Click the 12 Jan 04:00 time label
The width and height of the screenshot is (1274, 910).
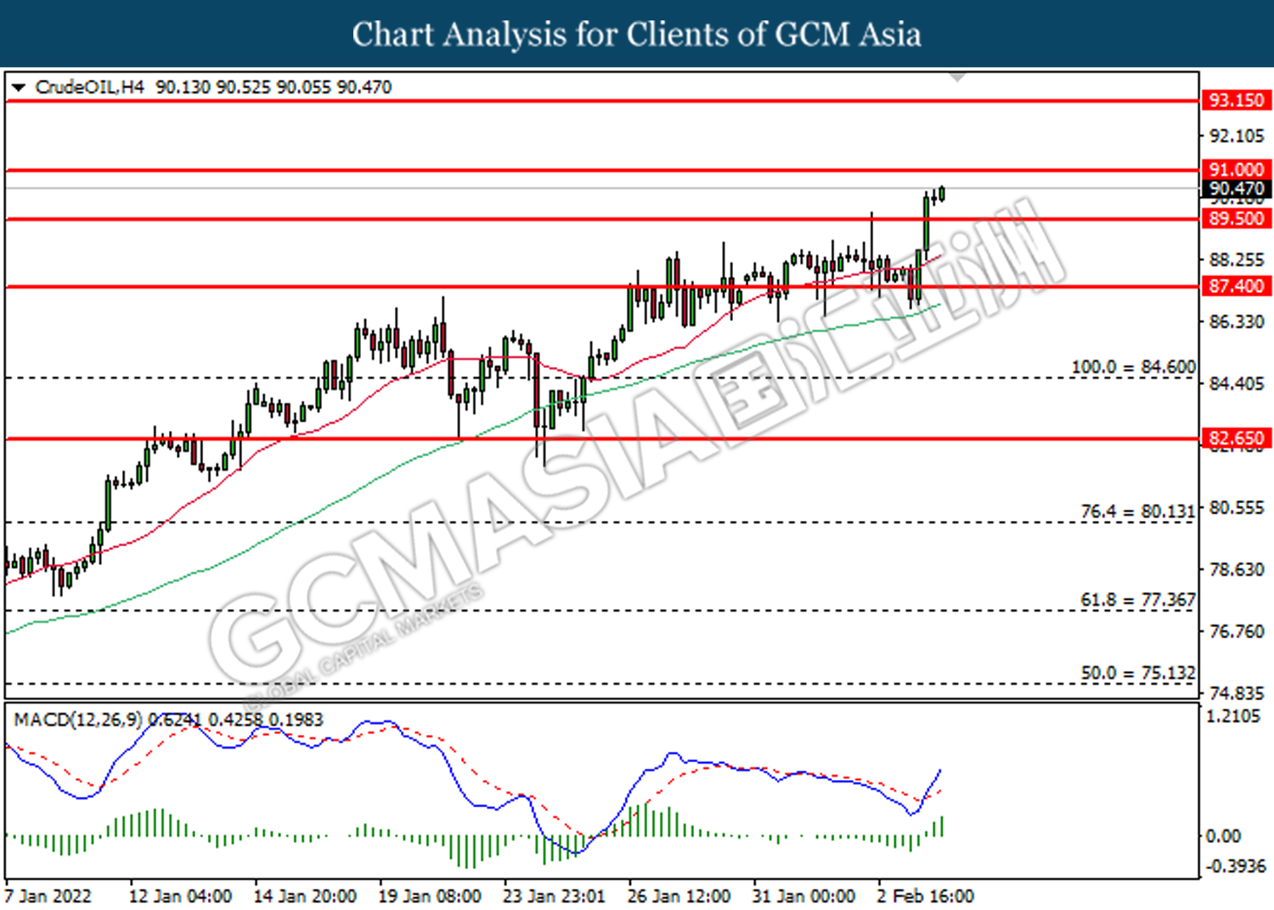click(x=180, y=896)
